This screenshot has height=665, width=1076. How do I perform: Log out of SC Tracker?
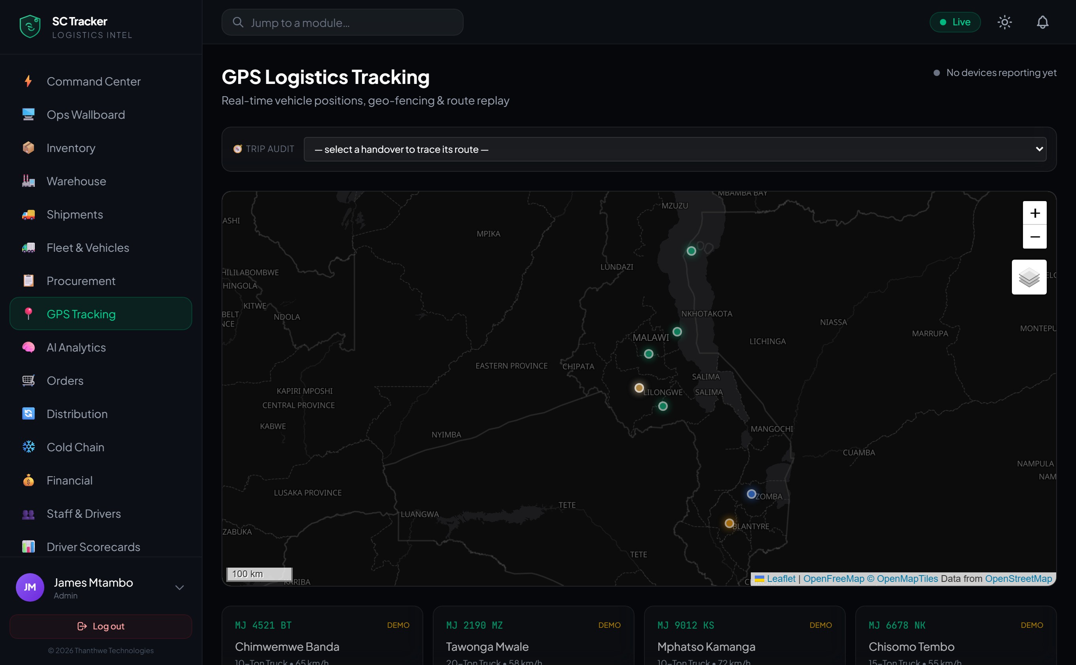(100, 626)
